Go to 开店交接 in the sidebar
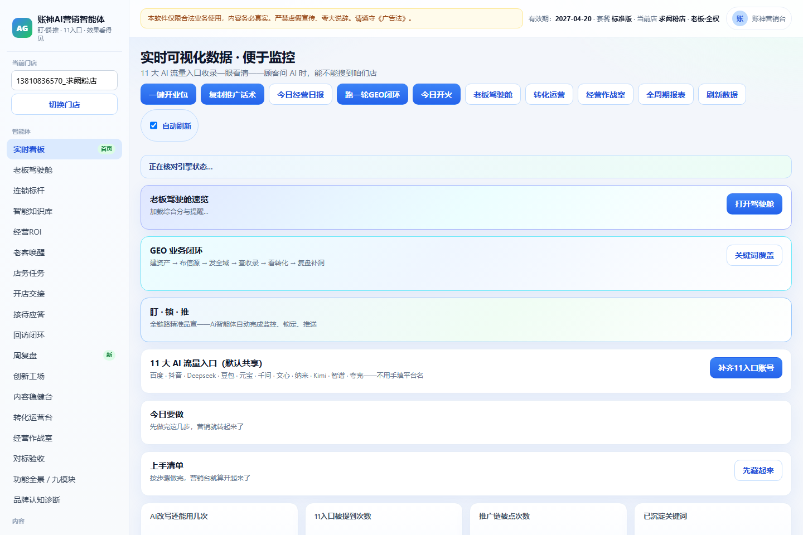 (x=64, y=294)
